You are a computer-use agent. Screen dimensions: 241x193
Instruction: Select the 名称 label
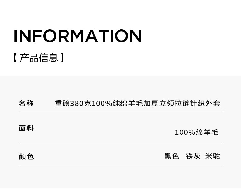[26, 103]
